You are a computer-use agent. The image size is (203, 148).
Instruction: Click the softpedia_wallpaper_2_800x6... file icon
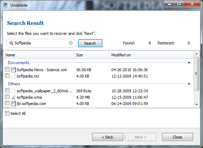pyautogui.click(x=13, y=91)
